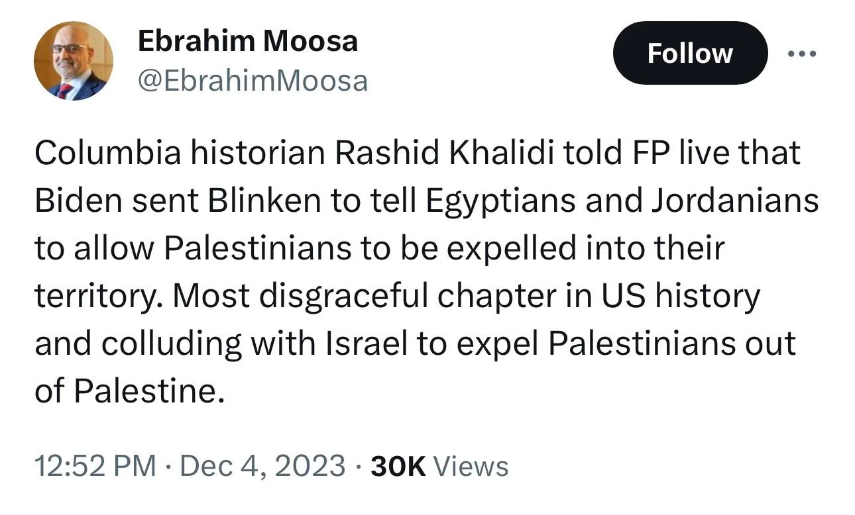Viewport: 855px width, 515px height.
Task: Open Ebrahim Moosa's profile picture
Action: tap(74, 61)
